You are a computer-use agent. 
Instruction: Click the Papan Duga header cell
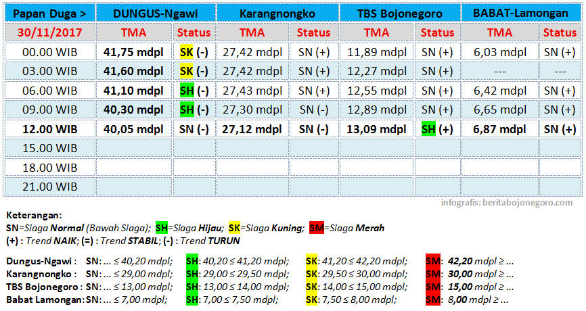(x=49, y=13)
